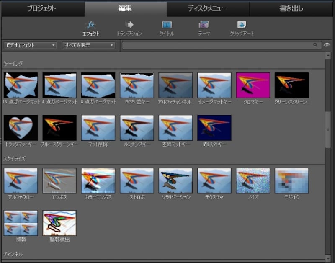335x263 pixels.
Task: Pick the ソラリゼーション effect thumbnail
Action: pyautogui.click(x=175, y=180)
